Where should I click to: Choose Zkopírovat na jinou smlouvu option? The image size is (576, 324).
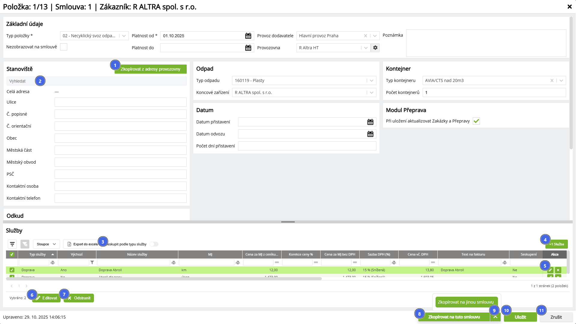[x=466, y=302]
